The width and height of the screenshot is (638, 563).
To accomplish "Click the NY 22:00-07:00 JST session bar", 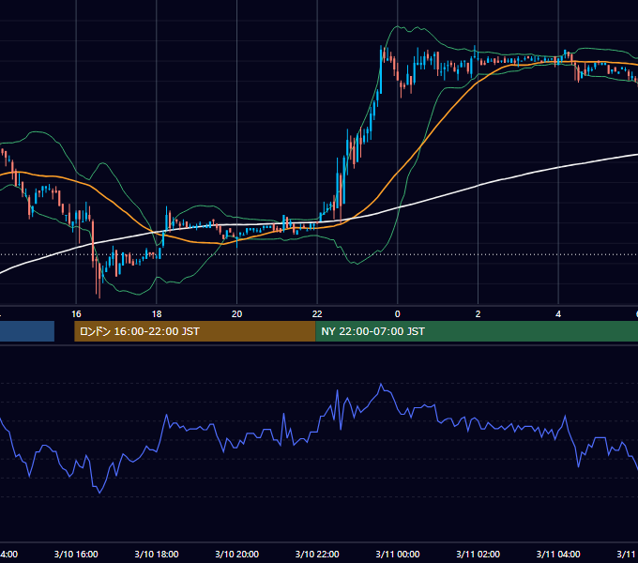I will coord(477,331).
